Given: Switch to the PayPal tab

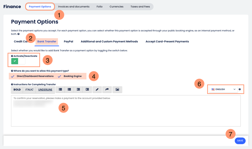Looking at the screenshot, I should 68,41.
